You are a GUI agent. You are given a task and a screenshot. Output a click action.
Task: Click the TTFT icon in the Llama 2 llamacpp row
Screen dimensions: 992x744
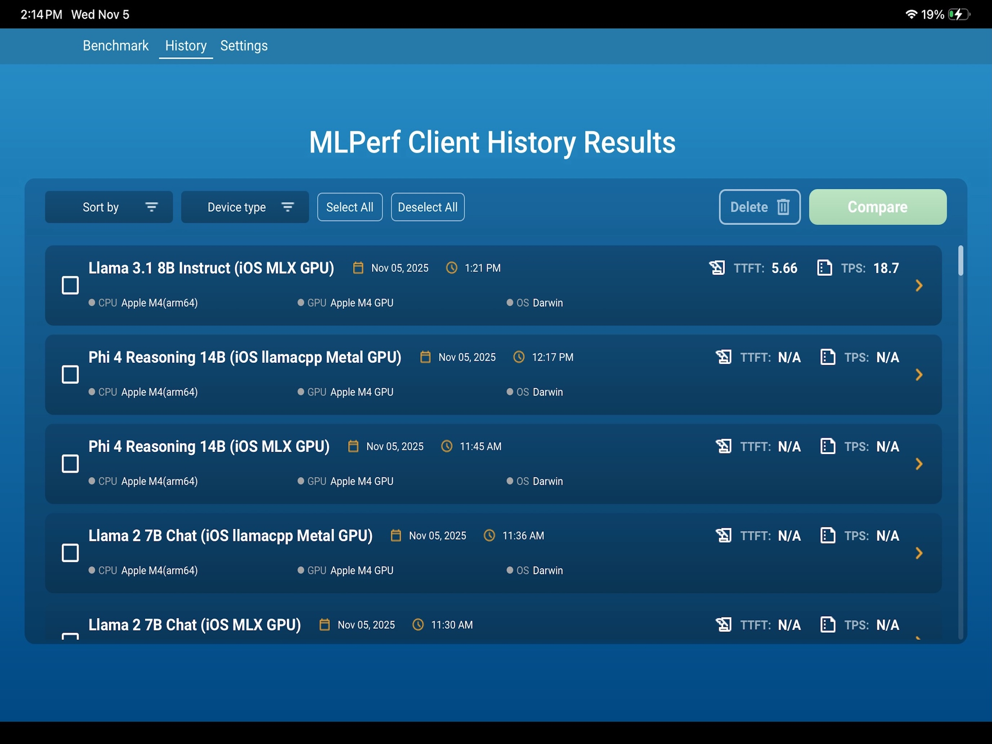click(724, 535)
